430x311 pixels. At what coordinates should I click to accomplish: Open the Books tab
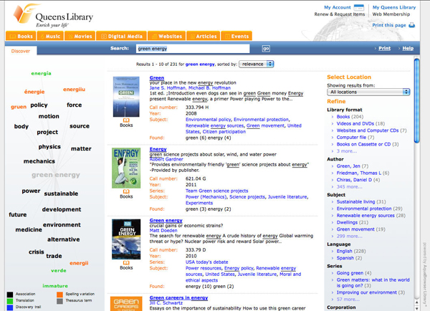(x=21, y=36)
